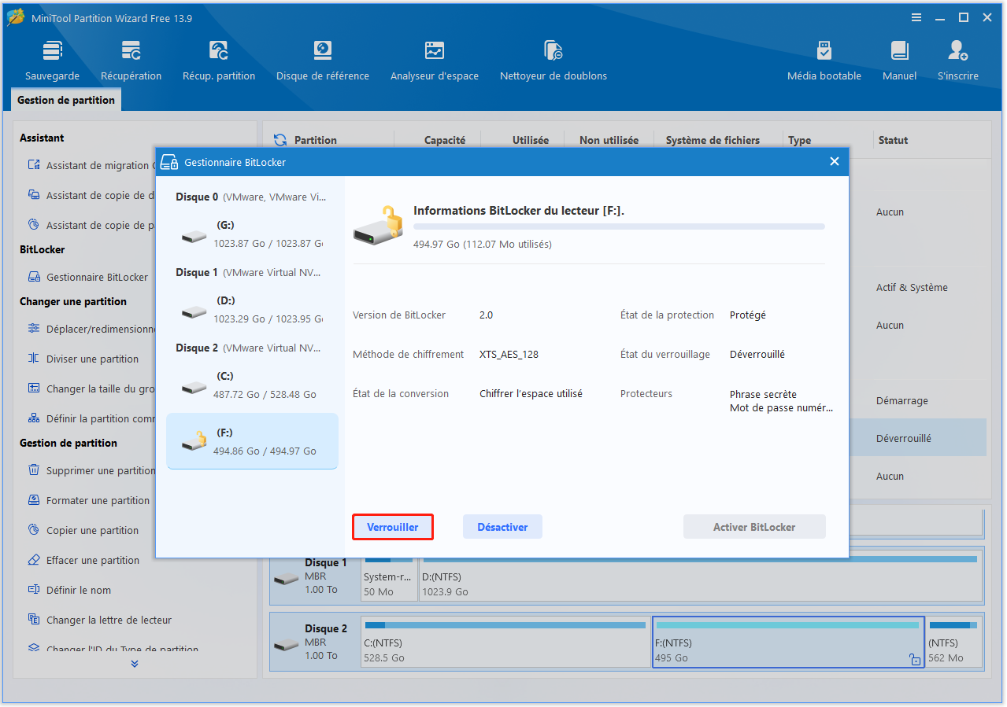Select drive (D:) in BitLocker list
1007x707 pixels.
point(252,309)
